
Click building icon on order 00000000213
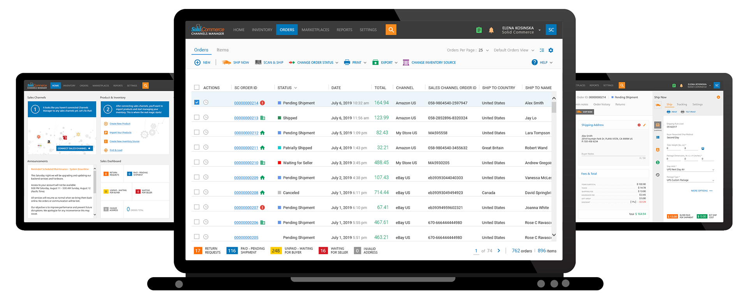(x=263, y=118)
